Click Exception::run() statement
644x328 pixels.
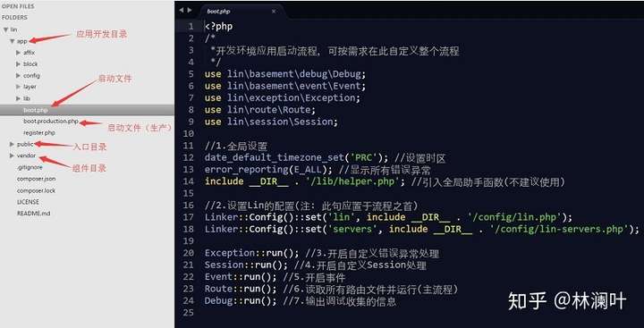pyautogui.click(x=252, y=253)
